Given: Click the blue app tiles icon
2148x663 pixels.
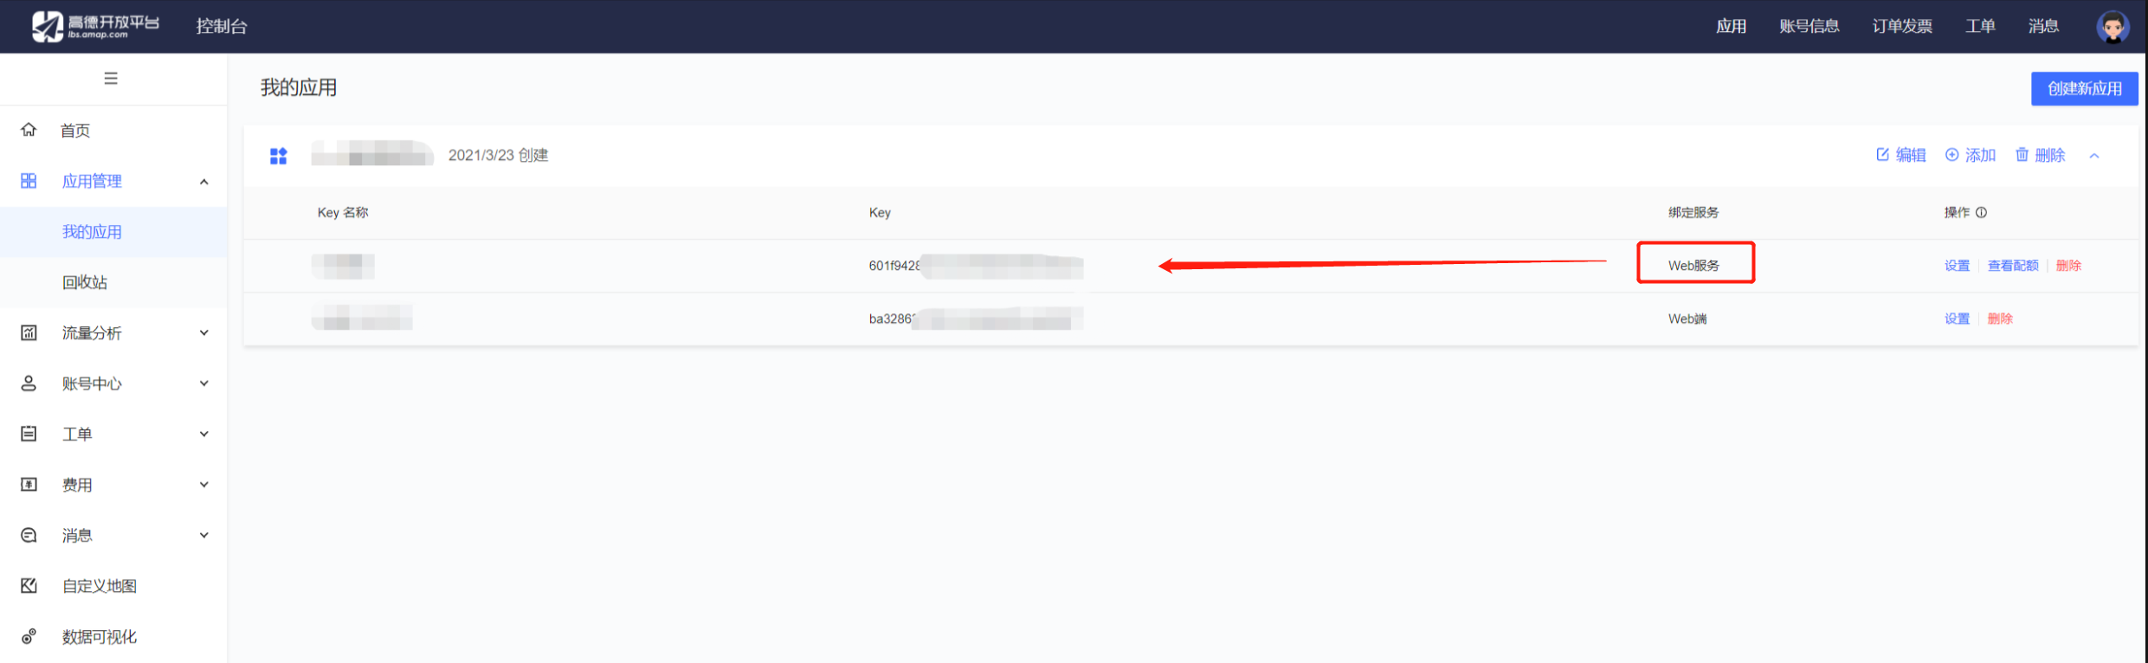Looking at the screenshot, I should pyautogui.click(x=278, y=156).
